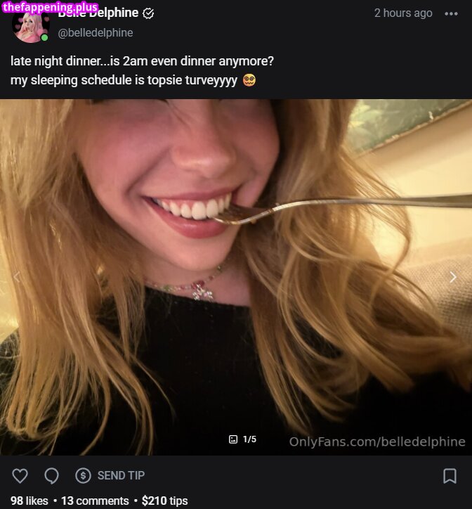Open the profile avatar picture
The image size is (472, 509).
31,25
